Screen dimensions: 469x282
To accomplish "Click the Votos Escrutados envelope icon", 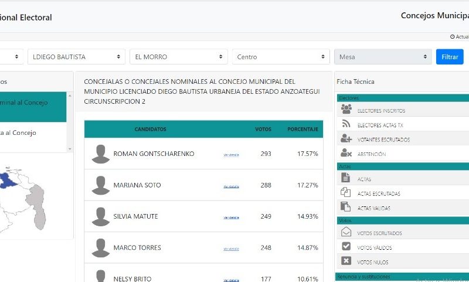I will point(346,232).
